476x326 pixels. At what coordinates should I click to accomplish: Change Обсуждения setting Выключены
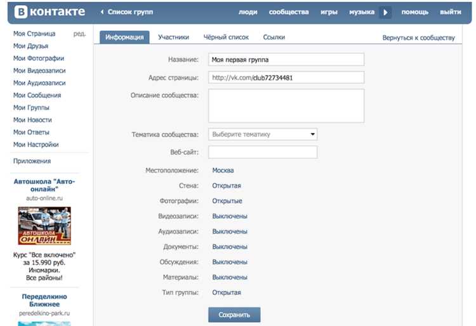pos(230,262)
